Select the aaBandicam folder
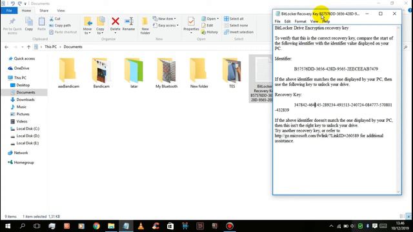The height and width of the screenshot is (232, 413). coord(68,73)
